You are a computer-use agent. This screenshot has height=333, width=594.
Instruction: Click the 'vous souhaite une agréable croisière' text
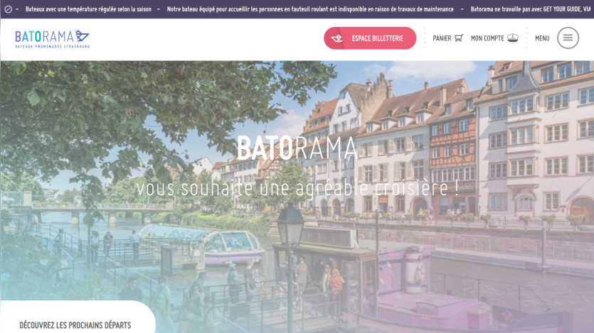297,188
